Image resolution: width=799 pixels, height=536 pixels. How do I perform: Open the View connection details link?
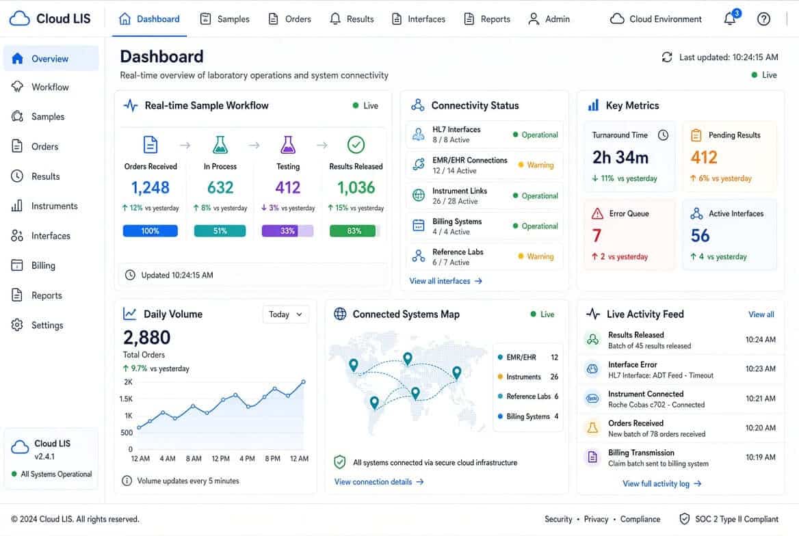(x=378, y=481)
